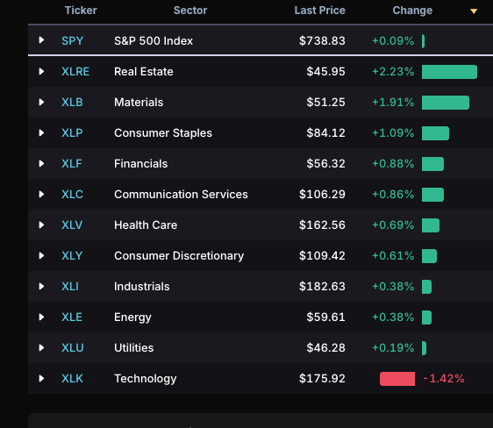
Task: Click the red Technology change bar
Action: tap(397, 379)
